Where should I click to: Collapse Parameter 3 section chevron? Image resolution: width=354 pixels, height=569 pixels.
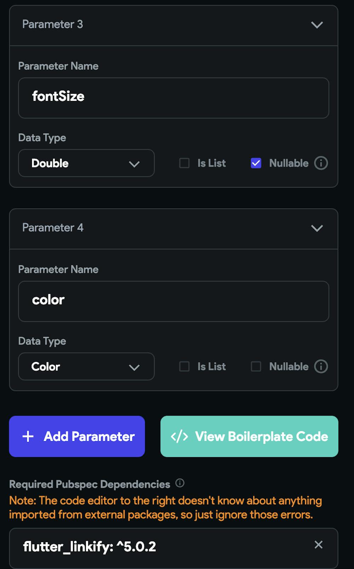click(x=317, y=25)
